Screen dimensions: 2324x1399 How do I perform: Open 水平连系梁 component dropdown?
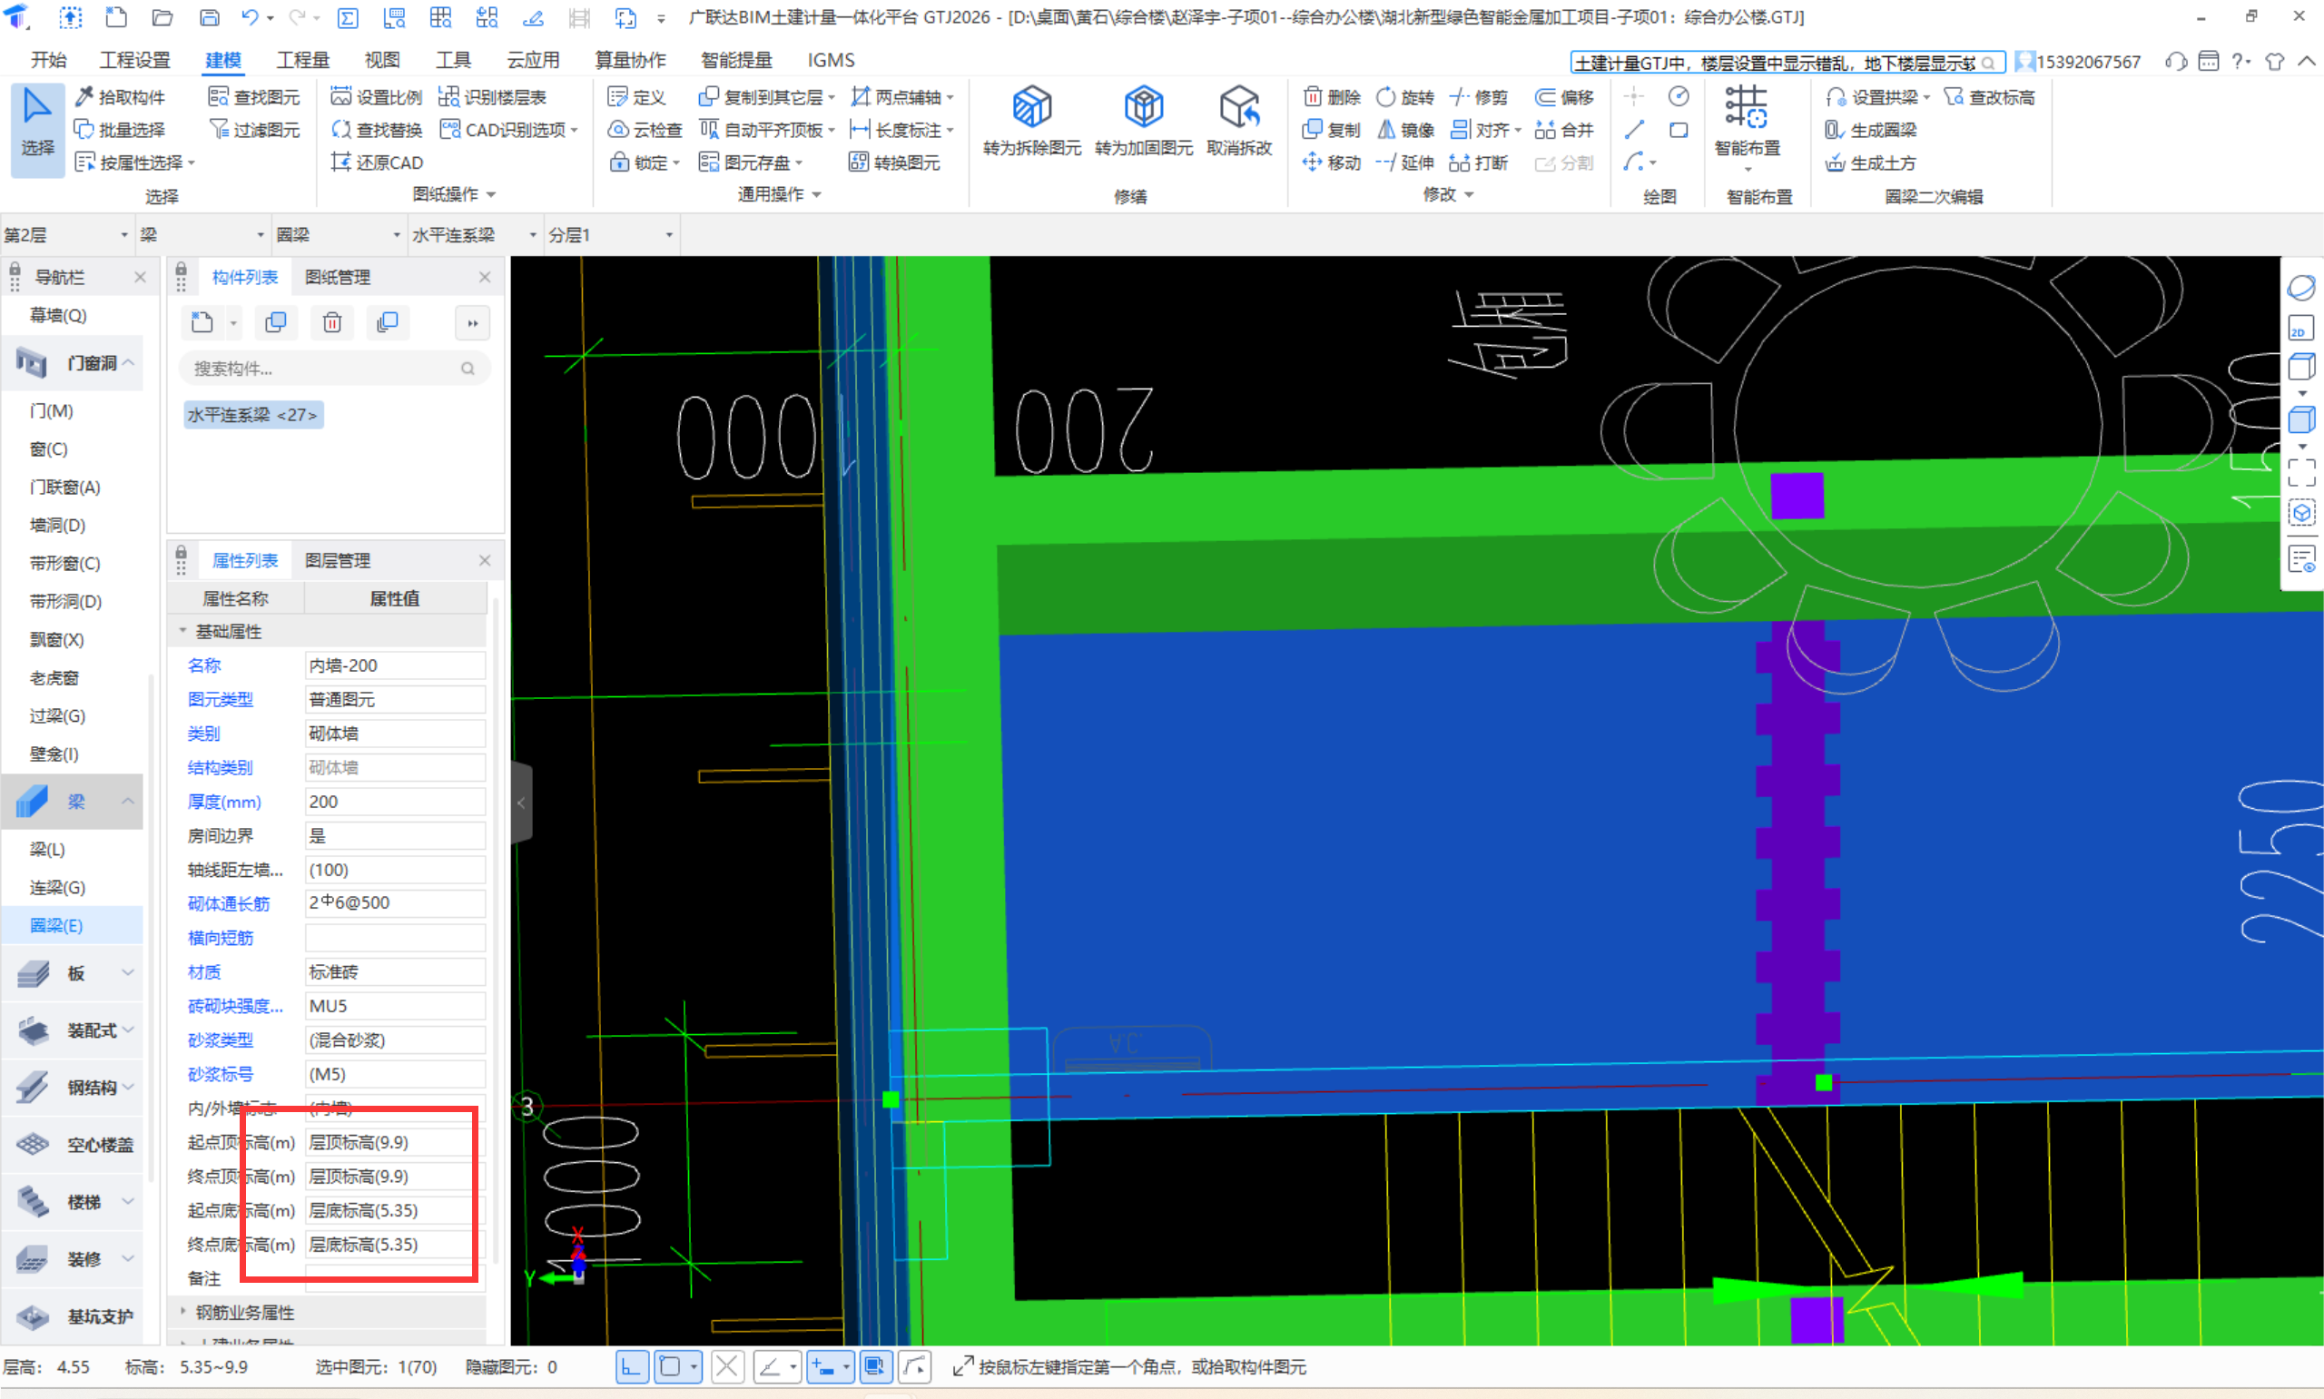(474, 235)
